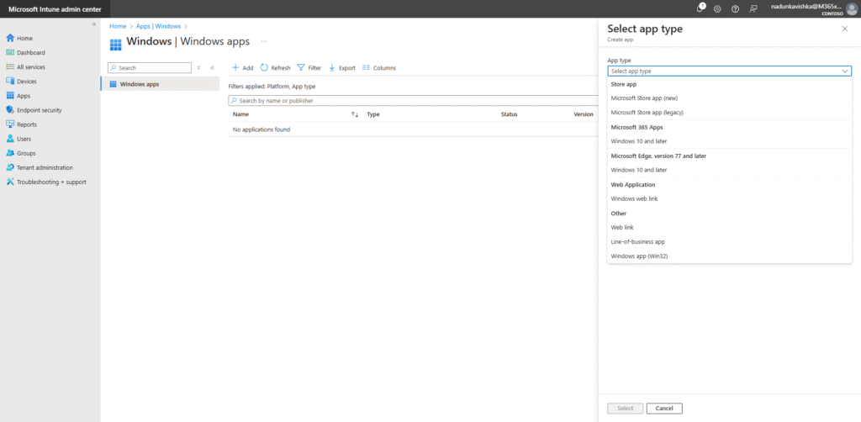Click the Status column header
Image resolution: width=861 pixels, height=422 pixels.
(x=509, y=114)
